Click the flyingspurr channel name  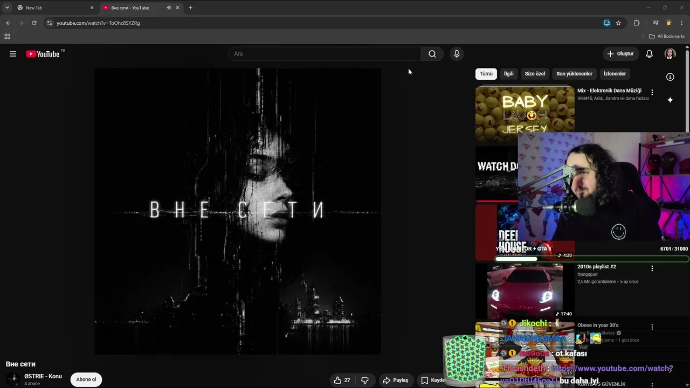[589, 274]
